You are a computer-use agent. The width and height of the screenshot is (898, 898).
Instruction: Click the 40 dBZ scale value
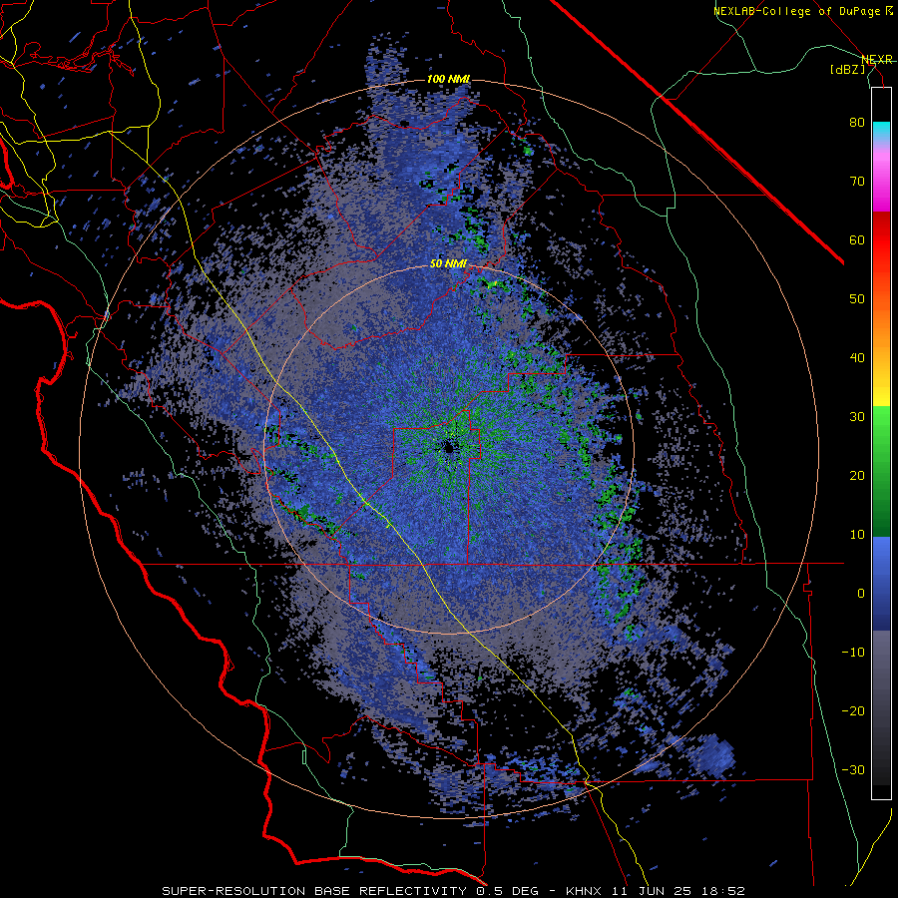coord(857,358)
